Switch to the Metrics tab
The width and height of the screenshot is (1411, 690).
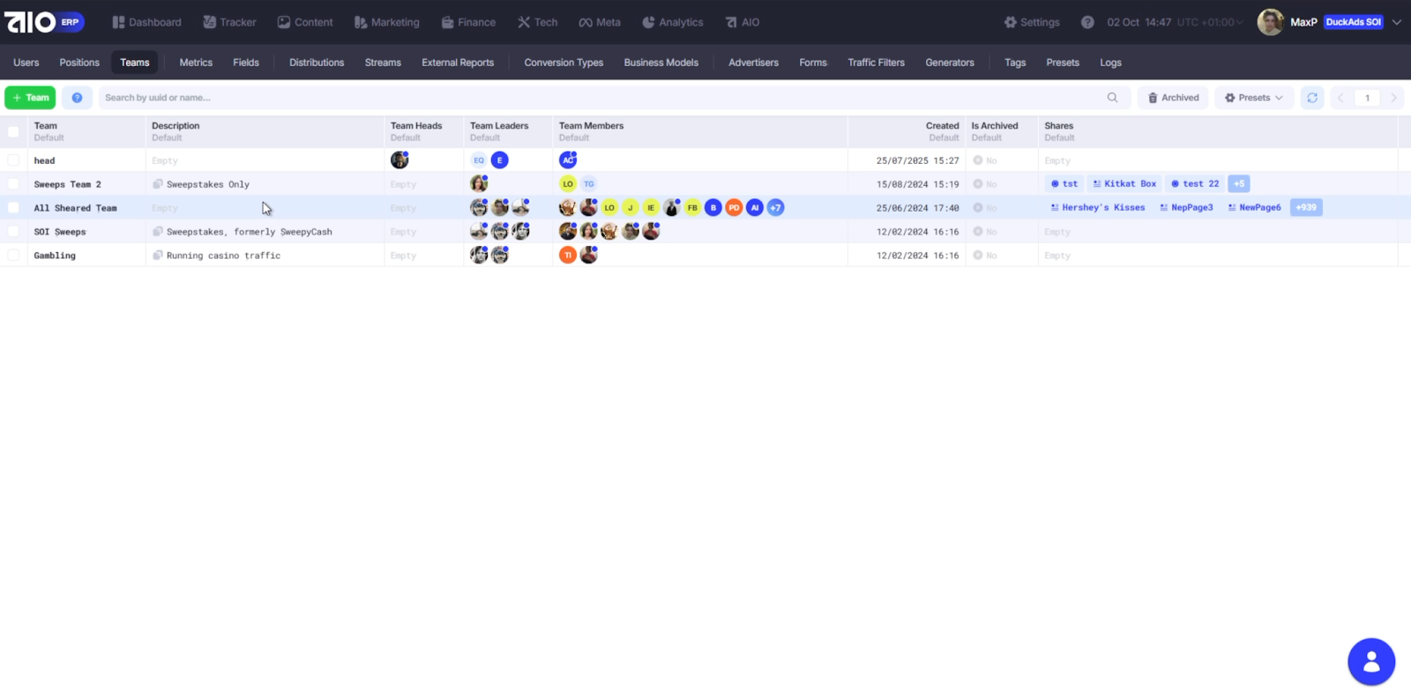tap(196, 63)
